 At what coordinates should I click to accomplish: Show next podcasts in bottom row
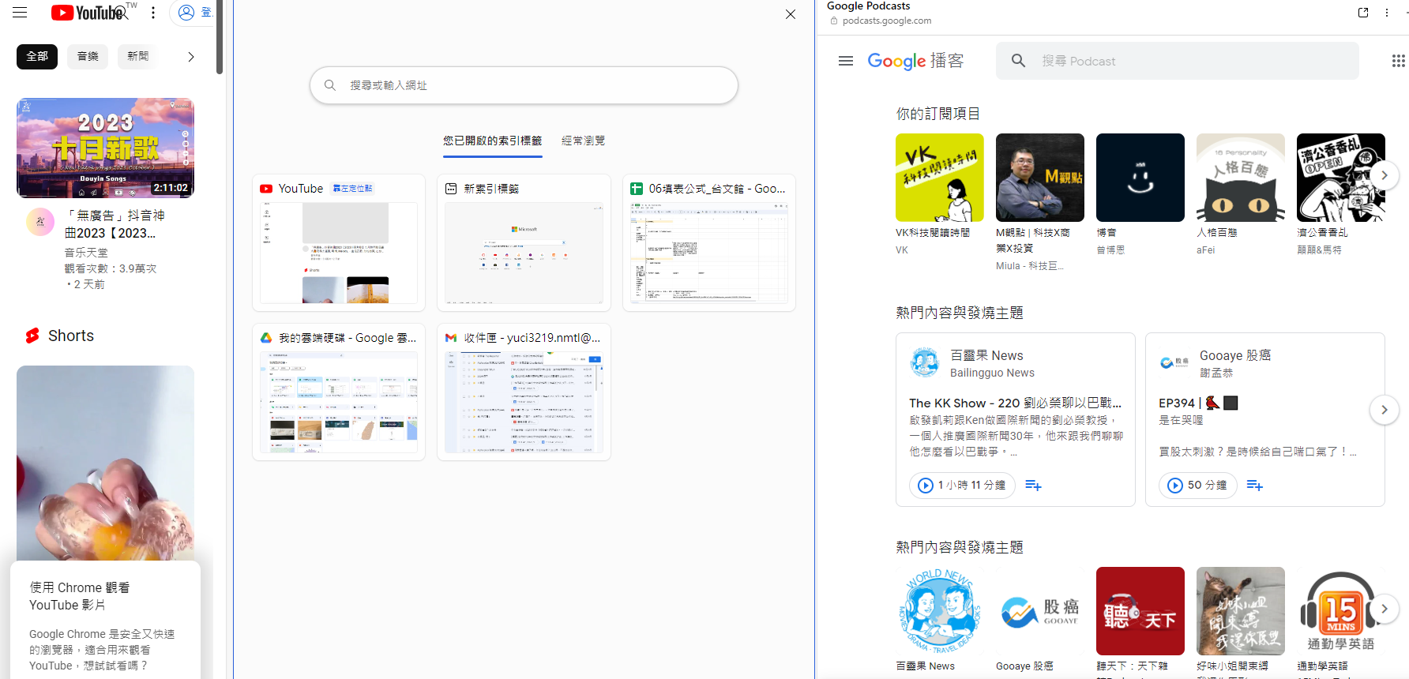pos(1385,609)
